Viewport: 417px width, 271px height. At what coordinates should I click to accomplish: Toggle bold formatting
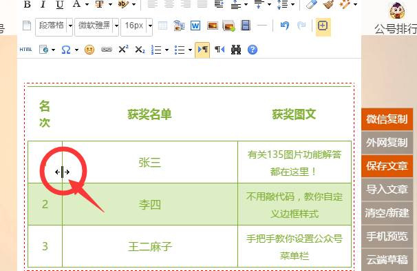[27, 4]
